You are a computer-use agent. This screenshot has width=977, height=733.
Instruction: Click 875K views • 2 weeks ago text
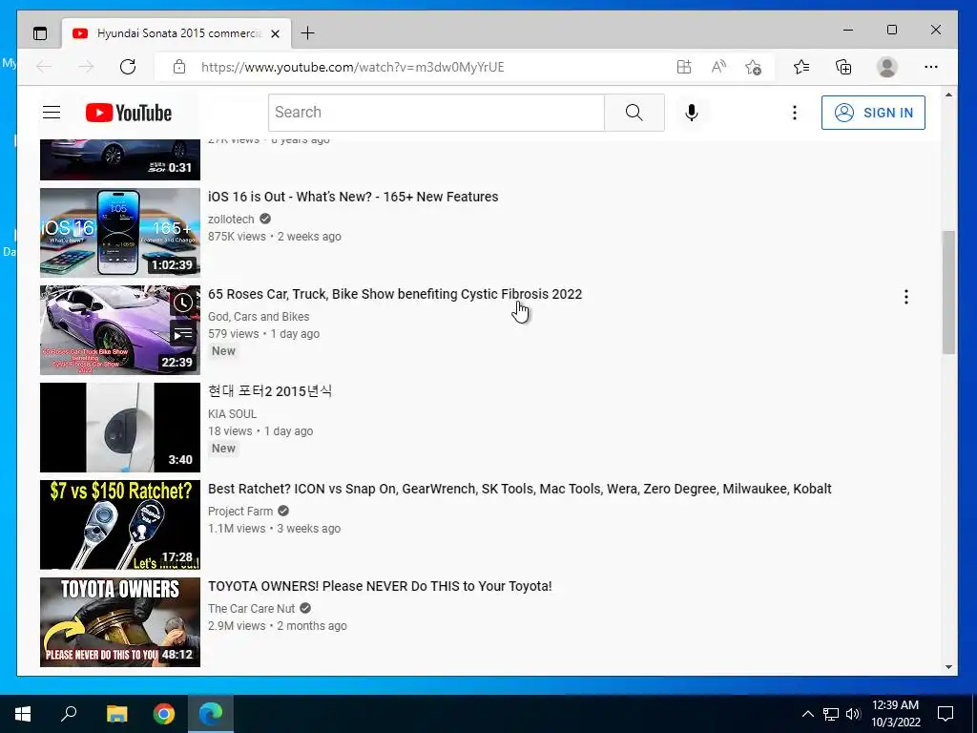pyautogui.click(x=275, y=237)
